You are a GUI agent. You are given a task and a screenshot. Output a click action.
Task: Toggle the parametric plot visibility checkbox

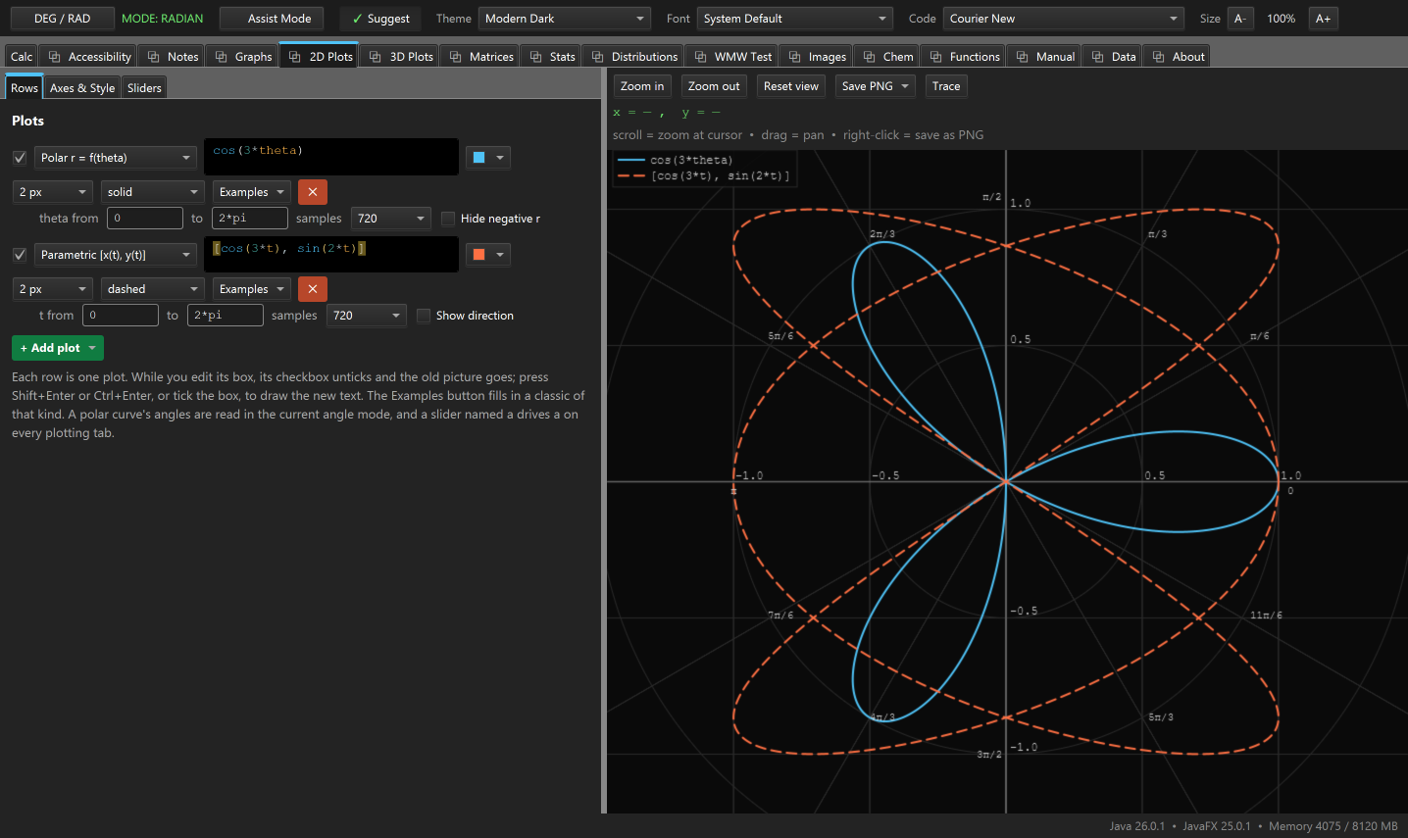coord(20,255)
